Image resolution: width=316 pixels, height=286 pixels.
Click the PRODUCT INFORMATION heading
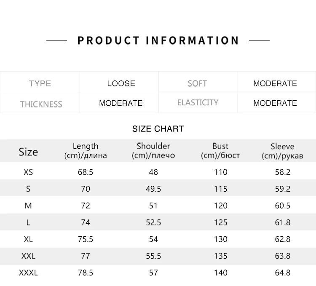(x=158, y=40)
